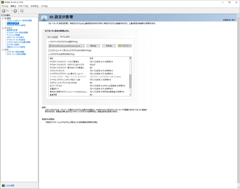
Task: Open the ヘルプ menu
Action: (44, 6)
